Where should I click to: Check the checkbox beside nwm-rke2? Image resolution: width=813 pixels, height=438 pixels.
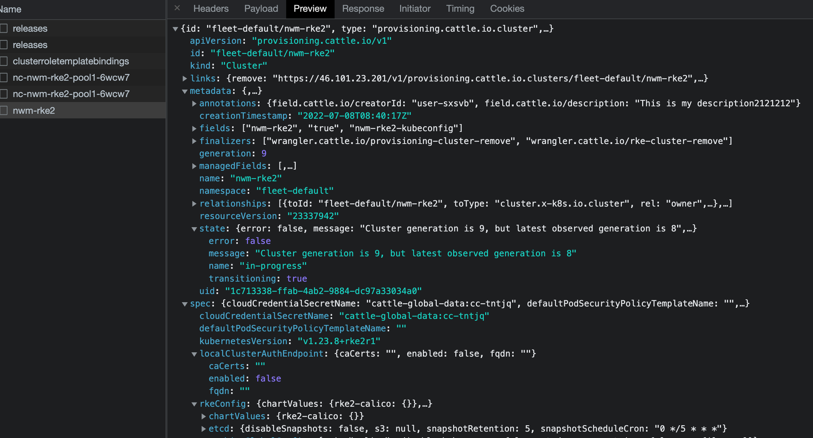coord(4,110)
